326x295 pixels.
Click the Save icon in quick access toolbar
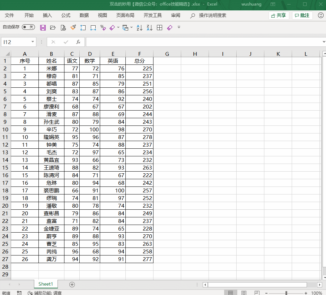pos(43,27)
